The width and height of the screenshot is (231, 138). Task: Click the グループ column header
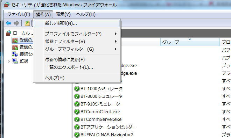tap(190, 42)
